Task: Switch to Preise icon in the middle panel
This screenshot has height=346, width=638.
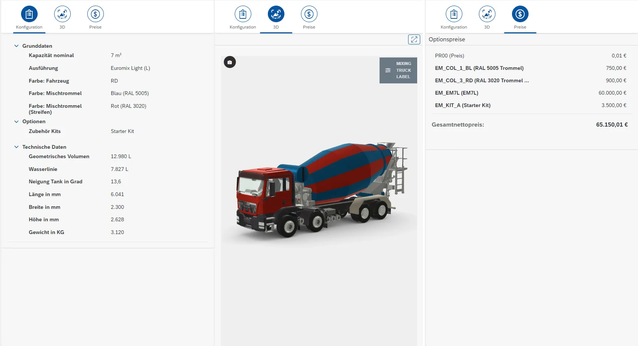Action: (x=309, y=14)
